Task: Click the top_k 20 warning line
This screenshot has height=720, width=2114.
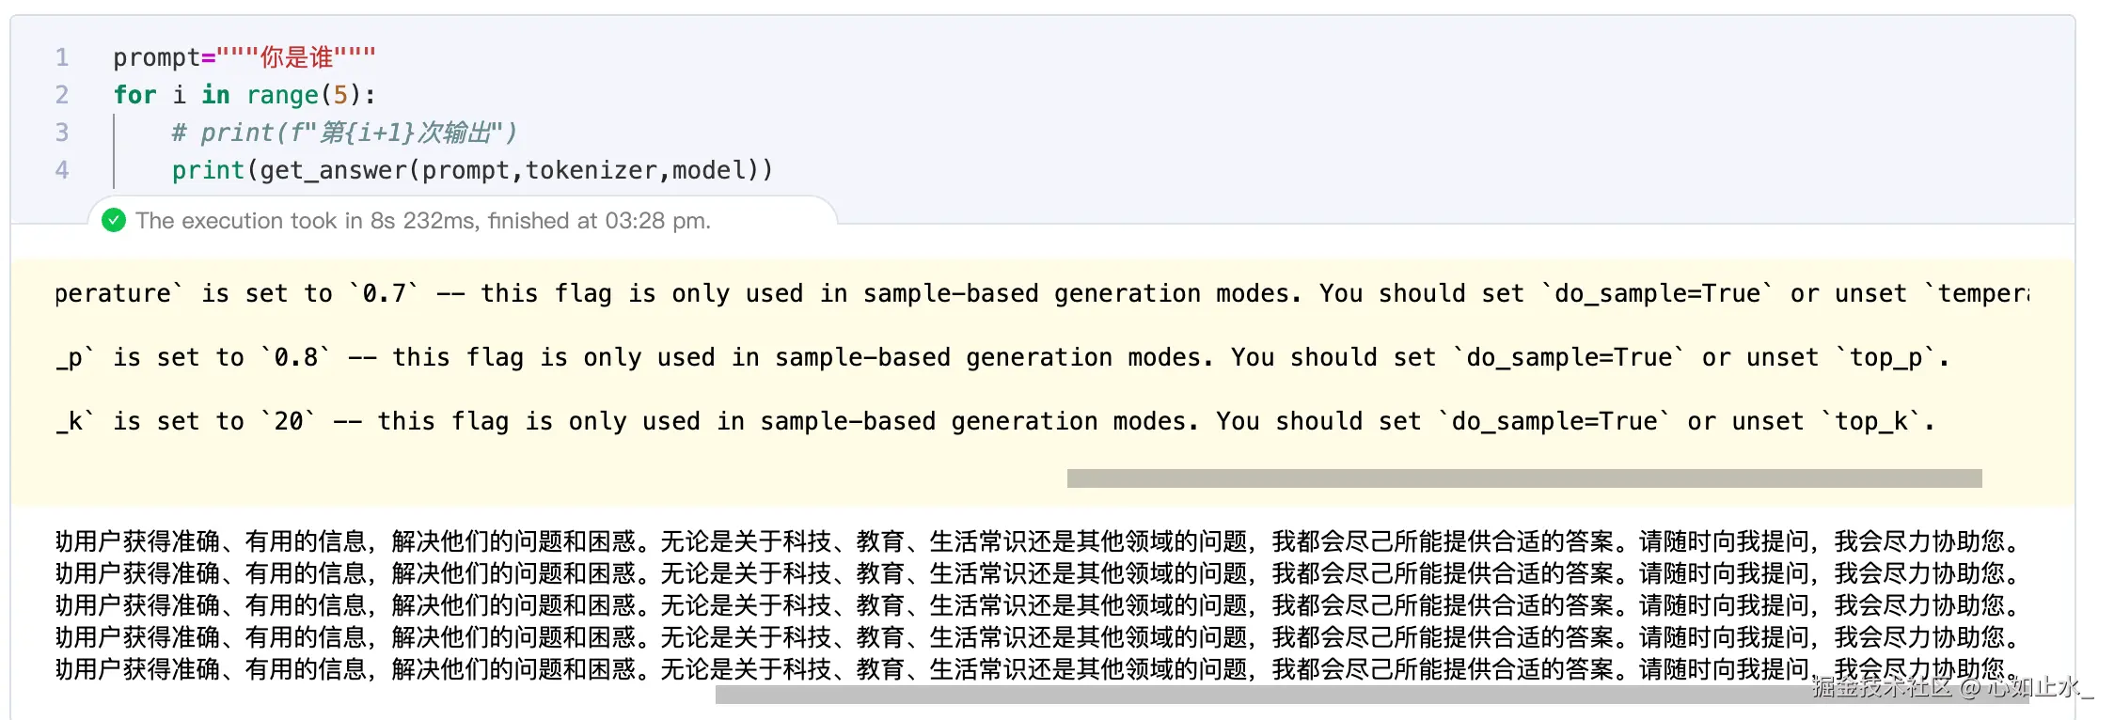Action: [987, 422]
